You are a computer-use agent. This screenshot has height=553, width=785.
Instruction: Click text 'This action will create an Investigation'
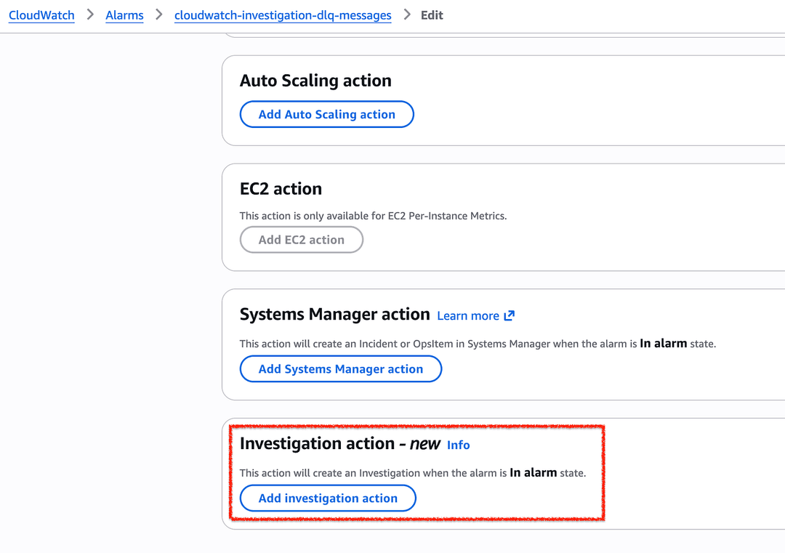330,473
